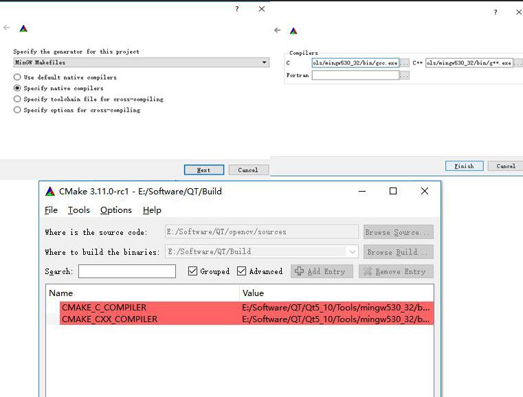Click Cancel in generator dialog
Image resolution: width=523 pixels, height=397 pixels.
[x=248, y=170]
